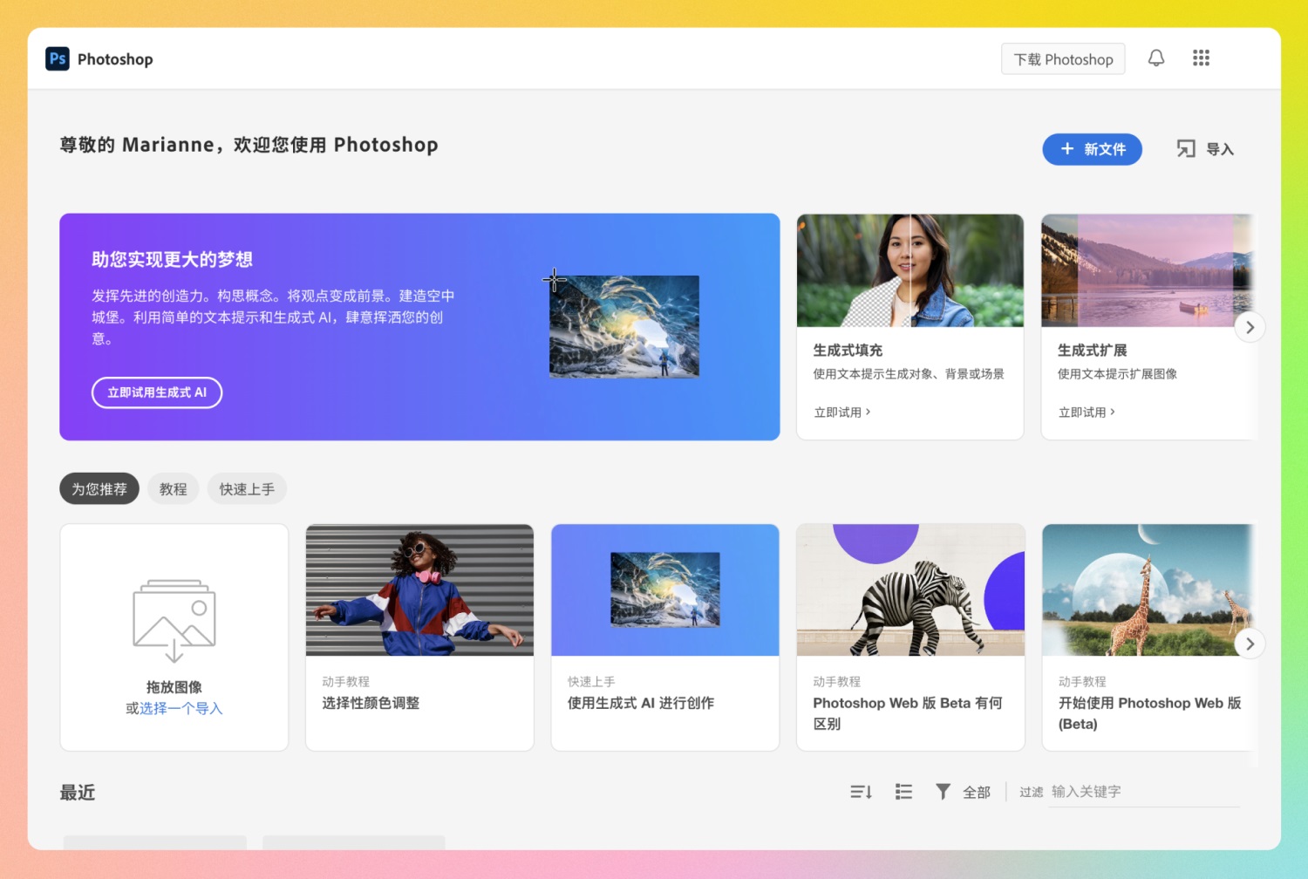Create a file with 新文件 button
The height and width of the screenshot is (879, 1308).
1092,149
